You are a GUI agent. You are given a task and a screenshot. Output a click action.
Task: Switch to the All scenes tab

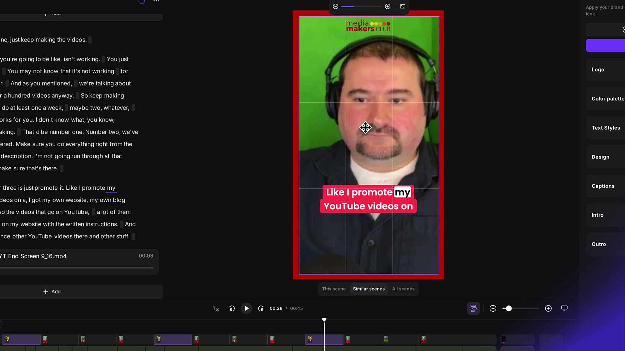click(403, 289)
